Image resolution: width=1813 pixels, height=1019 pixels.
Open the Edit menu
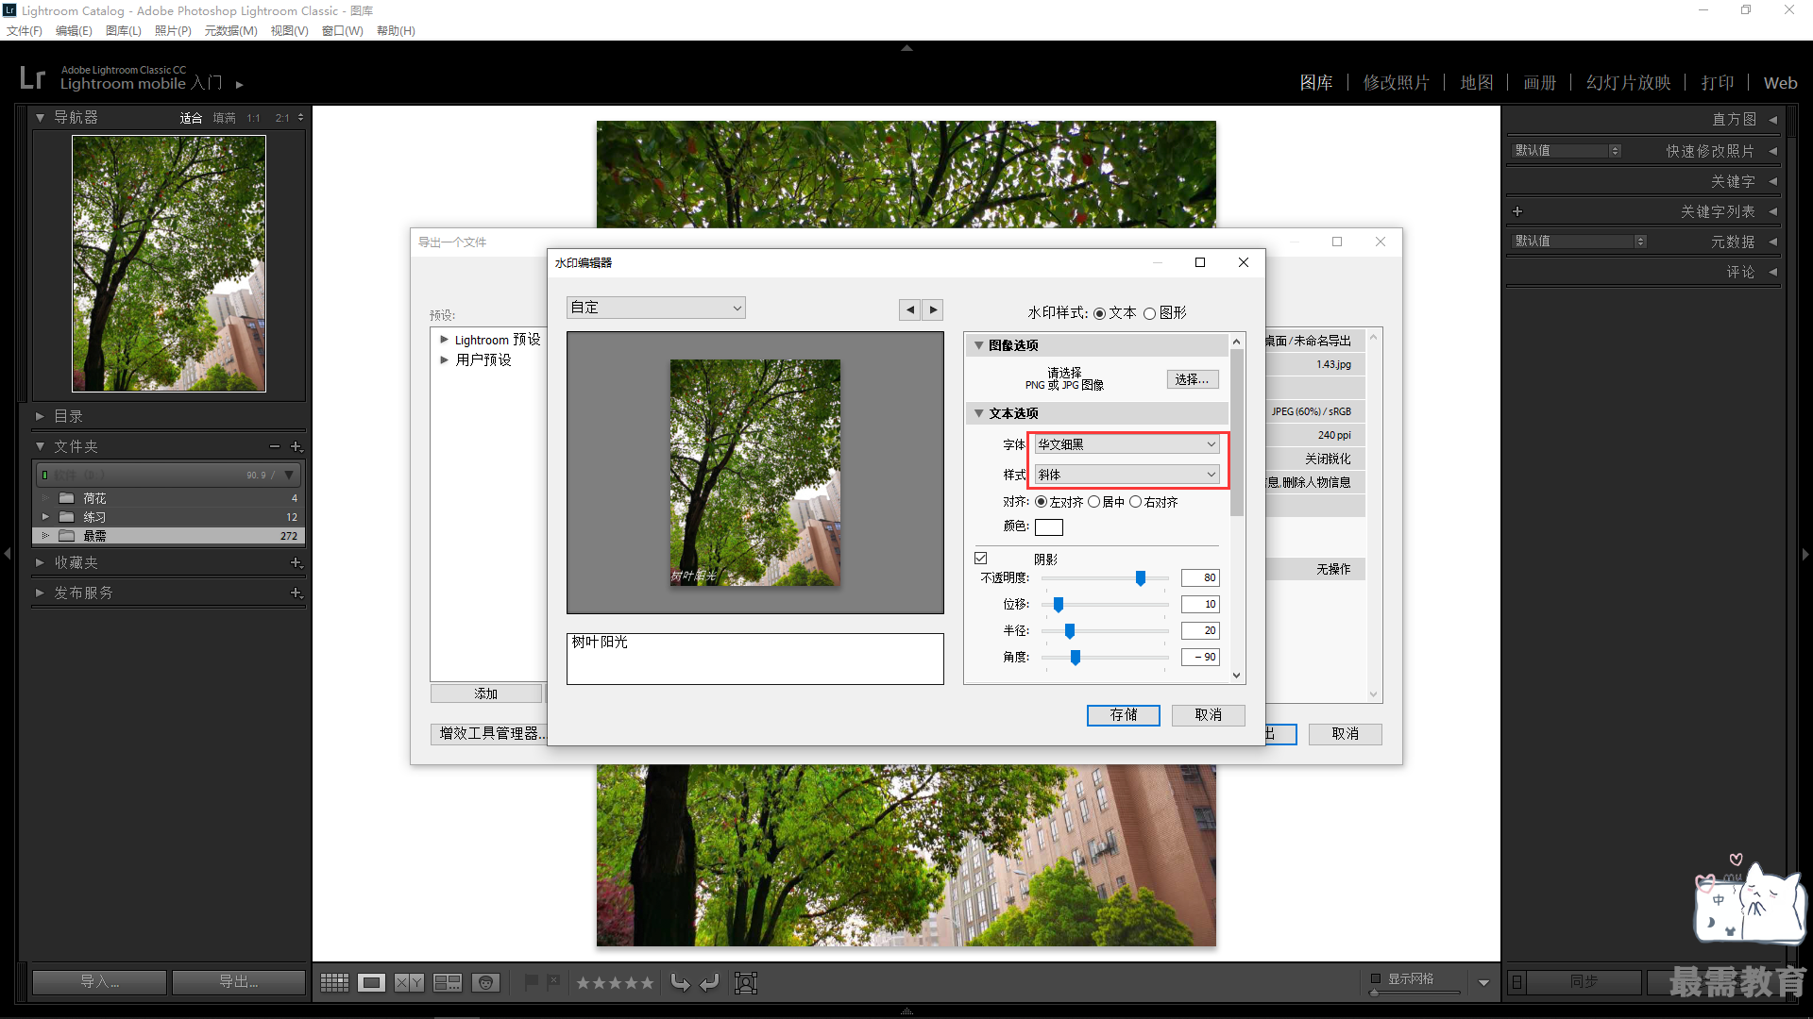74,30
